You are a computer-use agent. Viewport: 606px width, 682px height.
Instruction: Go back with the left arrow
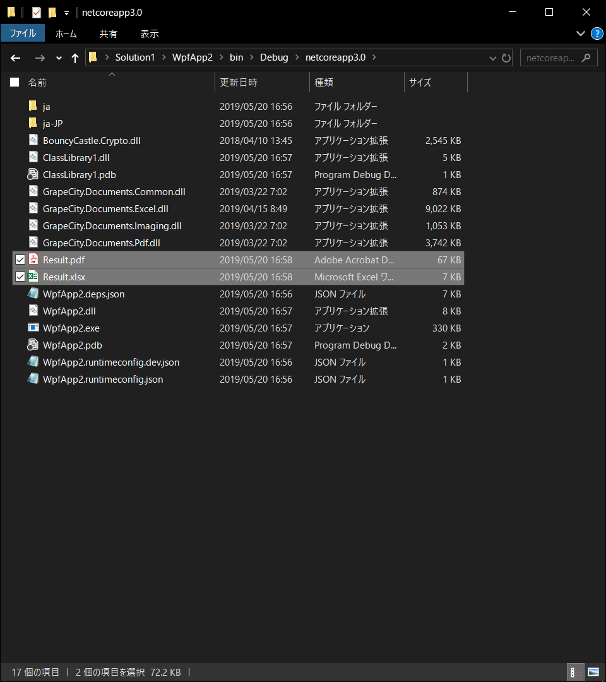click(x=16, y=58)
